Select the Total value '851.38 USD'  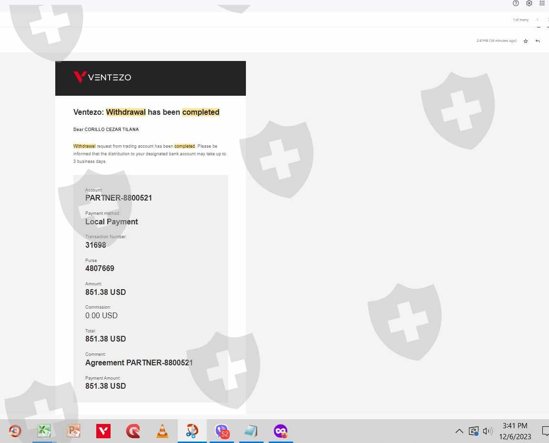(105, 339)
